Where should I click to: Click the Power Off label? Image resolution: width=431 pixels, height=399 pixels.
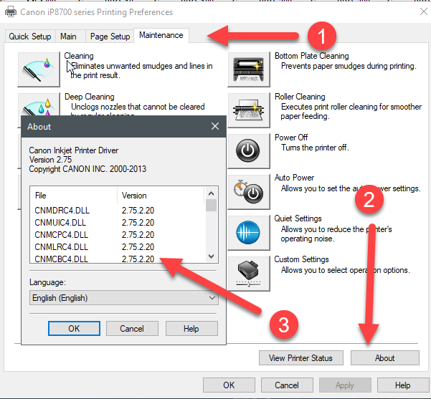pos(291,138)
